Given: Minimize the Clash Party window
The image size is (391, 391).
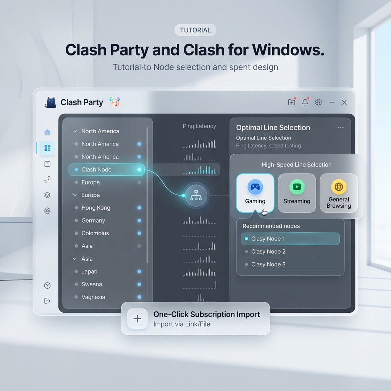Looking at the screenshot, I should coord(332,102).
